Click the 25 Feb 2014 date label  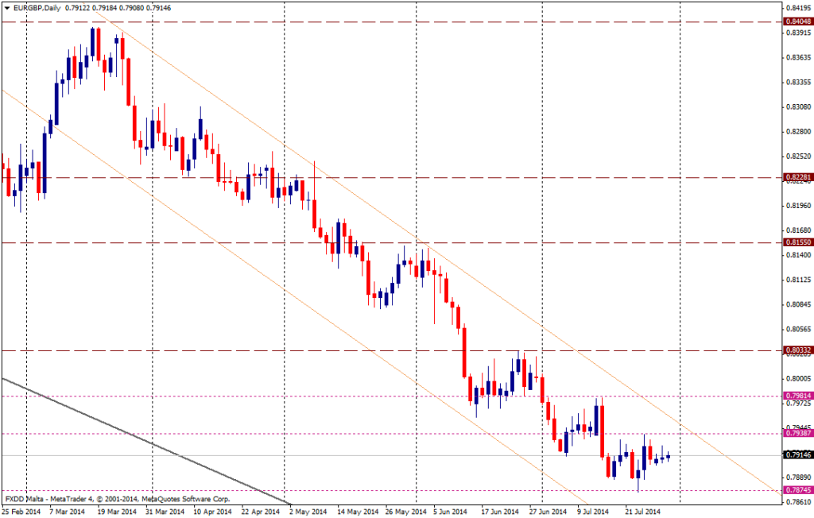click(x=21, y=512)
